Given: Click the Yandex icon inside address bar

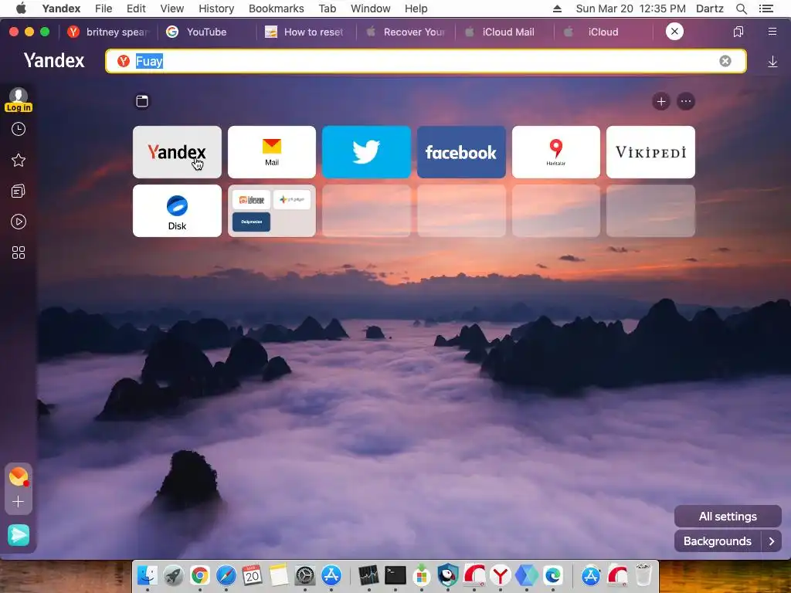Looking at the screenshot, I should (124, 61).
